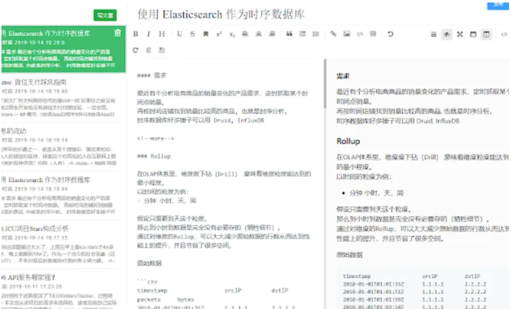
Task: Click '```csv' code fence line in source
Action: 147,282
